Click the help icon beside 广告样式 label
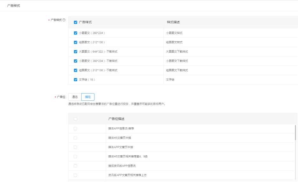 click(x=64, y=20)
